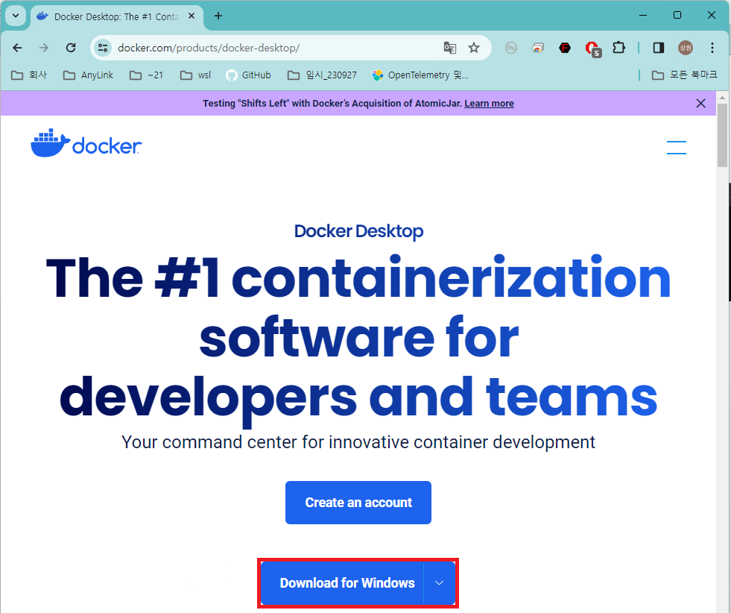
Task: Click the forward navigation arrow
Action: (x=44, y=48)
